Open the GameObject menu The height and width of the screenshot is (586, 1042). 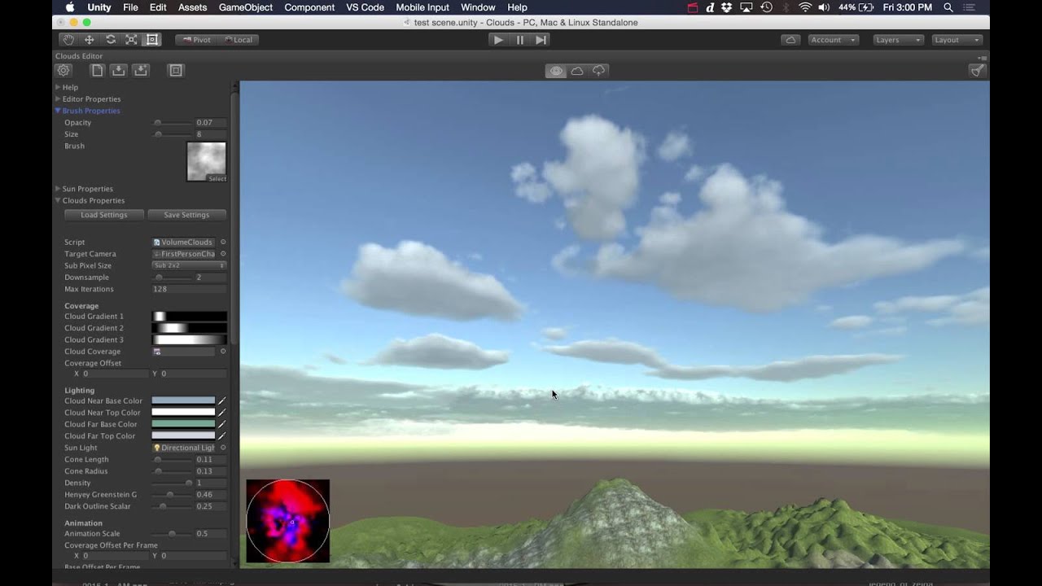[246, 7]
